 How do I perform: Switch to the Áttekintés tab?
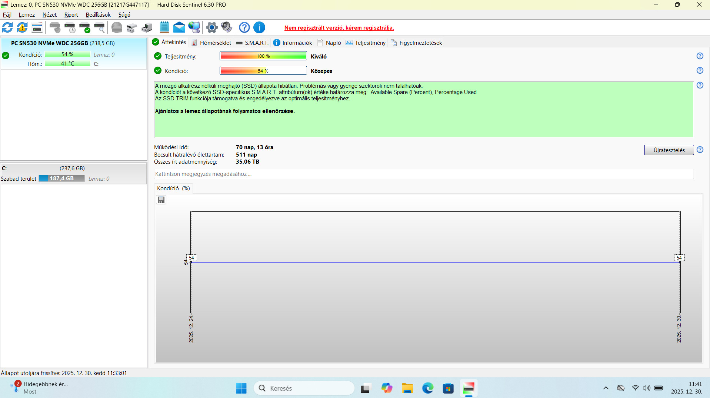169,42
